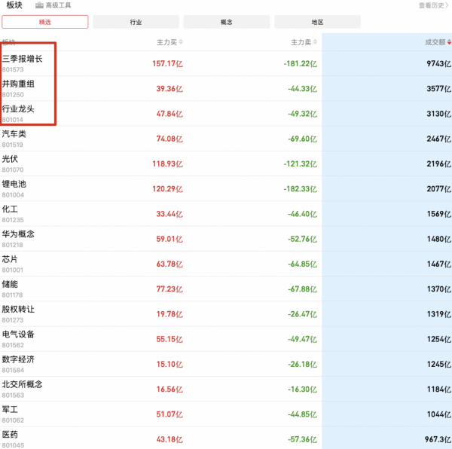The width and height of the screenshot is (452, 449).
Task: Click 33.44亿 main buy value
Action: [x=169, y=214]
